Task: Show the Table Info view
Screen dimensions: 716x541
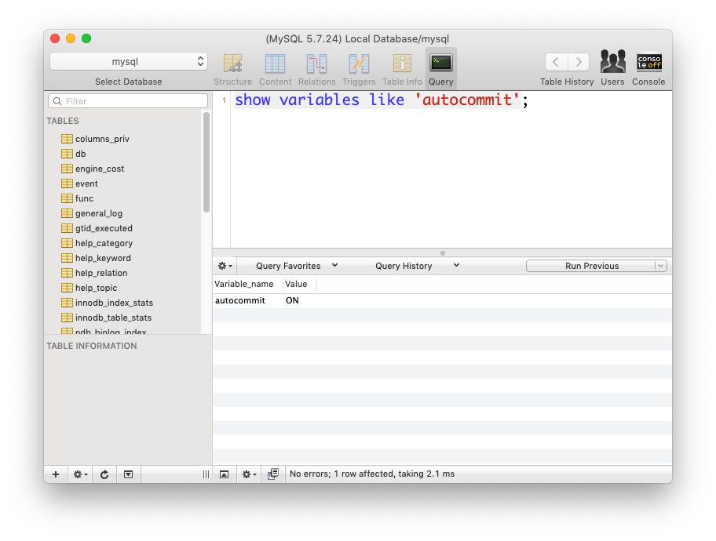Action: point(402,69)
